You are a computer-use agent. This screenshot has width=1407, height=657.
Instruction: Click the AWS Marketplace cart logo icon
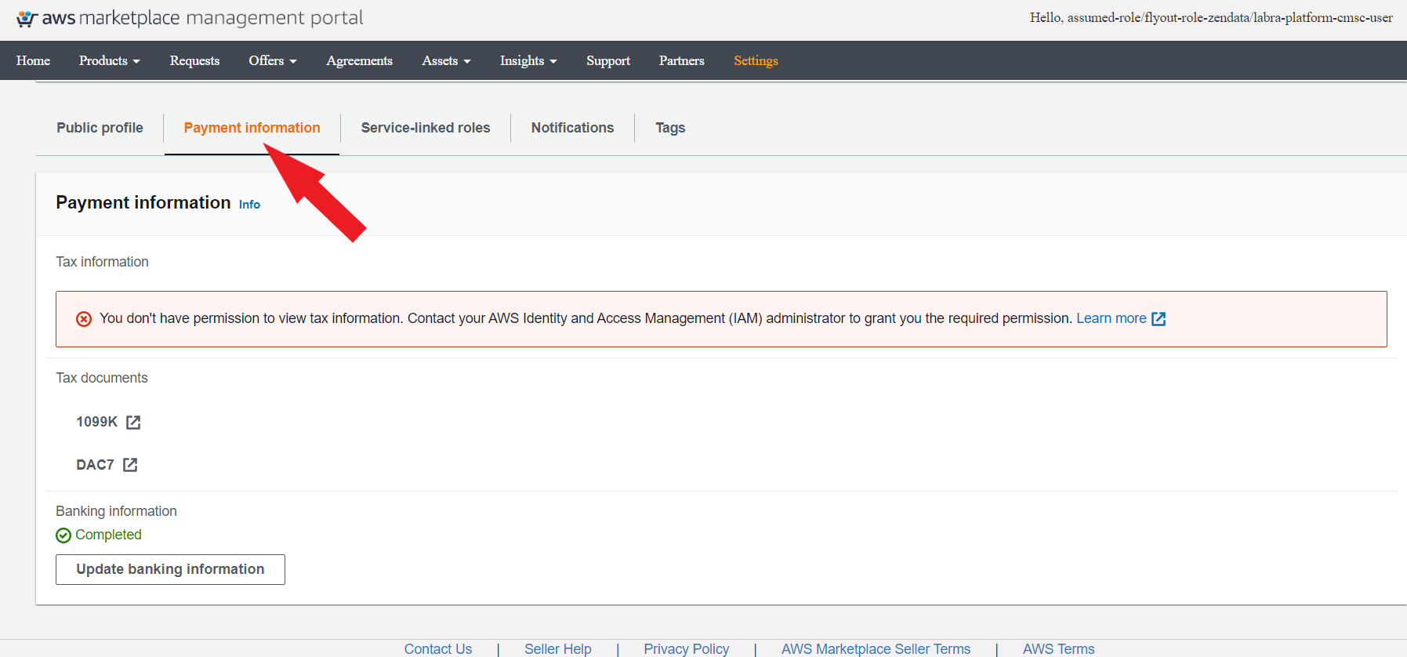[x=27, y=19]
